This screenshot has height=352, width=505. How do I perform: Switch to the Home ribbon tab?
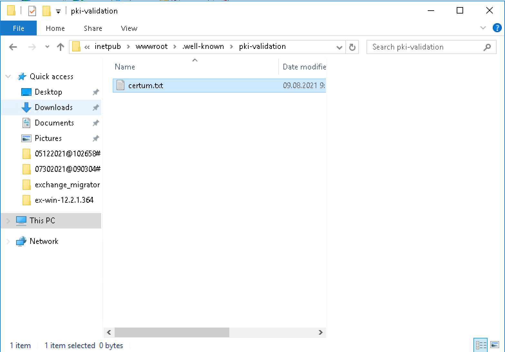55,28
